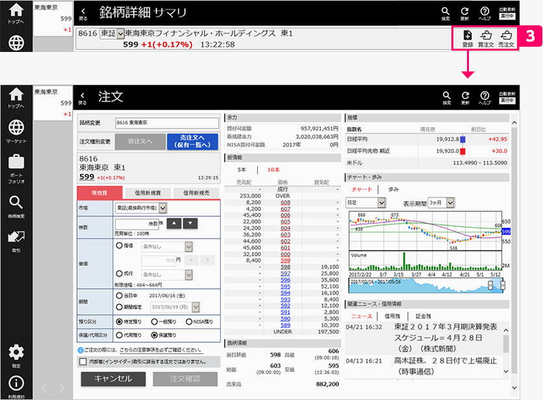Click the 買注文 basket icon in summary bar

pyautogui.click(x=486, y=38)
